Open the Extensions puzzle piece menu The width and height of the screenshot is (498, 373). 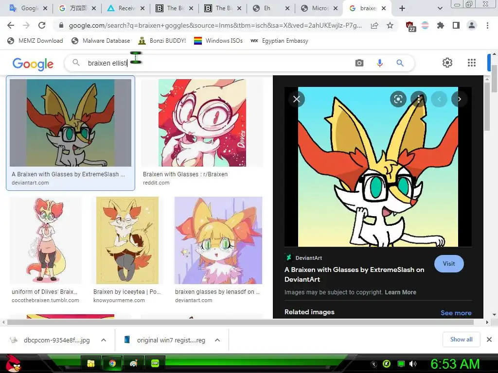point(441,25)
